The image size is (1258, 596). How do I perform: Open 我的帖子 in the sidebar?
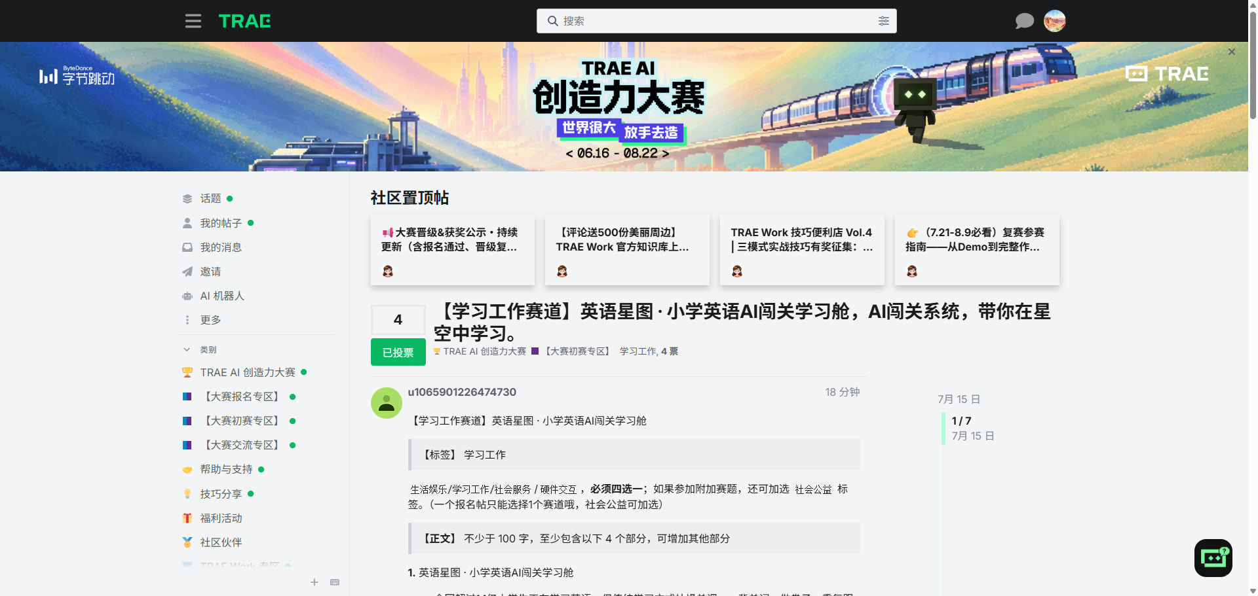221,223
